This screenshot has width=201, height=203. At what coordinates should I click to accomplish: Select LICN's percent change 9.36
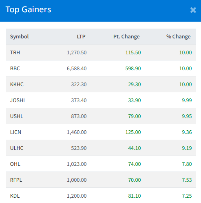(187, 132)
